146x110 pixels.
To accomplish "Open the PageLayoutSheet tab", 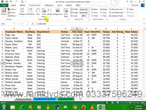I will coord(23,99).
